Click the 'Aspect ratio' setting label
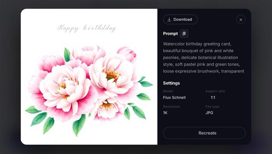 coord(215,91)
